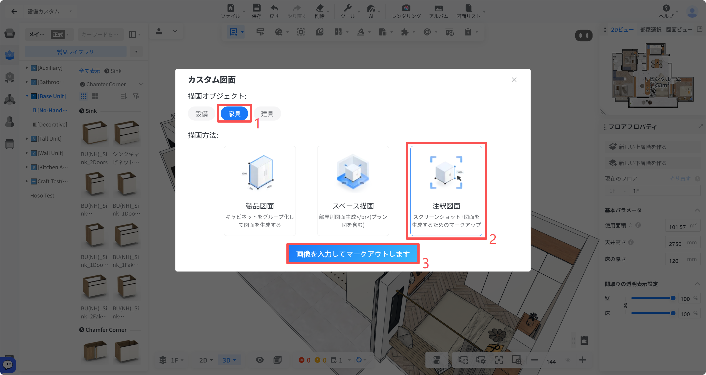Expand the [Tall Unit] tree node
Image resolution: width=706 pixels, height=375 pixels.
tap(27, 138)
